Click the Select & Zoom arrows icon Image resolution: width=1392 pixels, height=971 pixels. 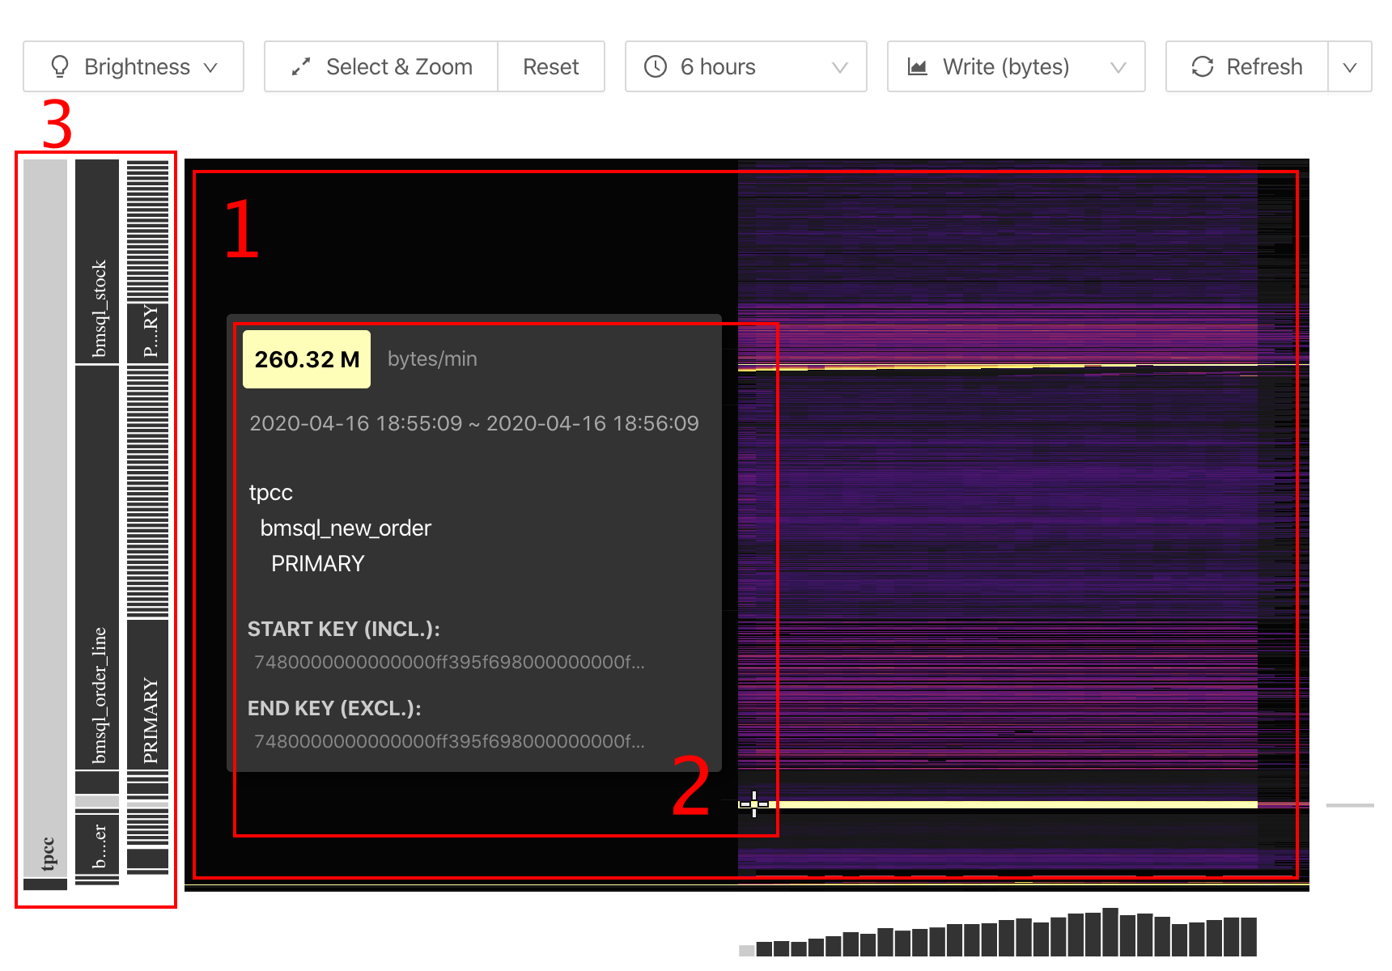pyautogui.click(x=301, y=67)
